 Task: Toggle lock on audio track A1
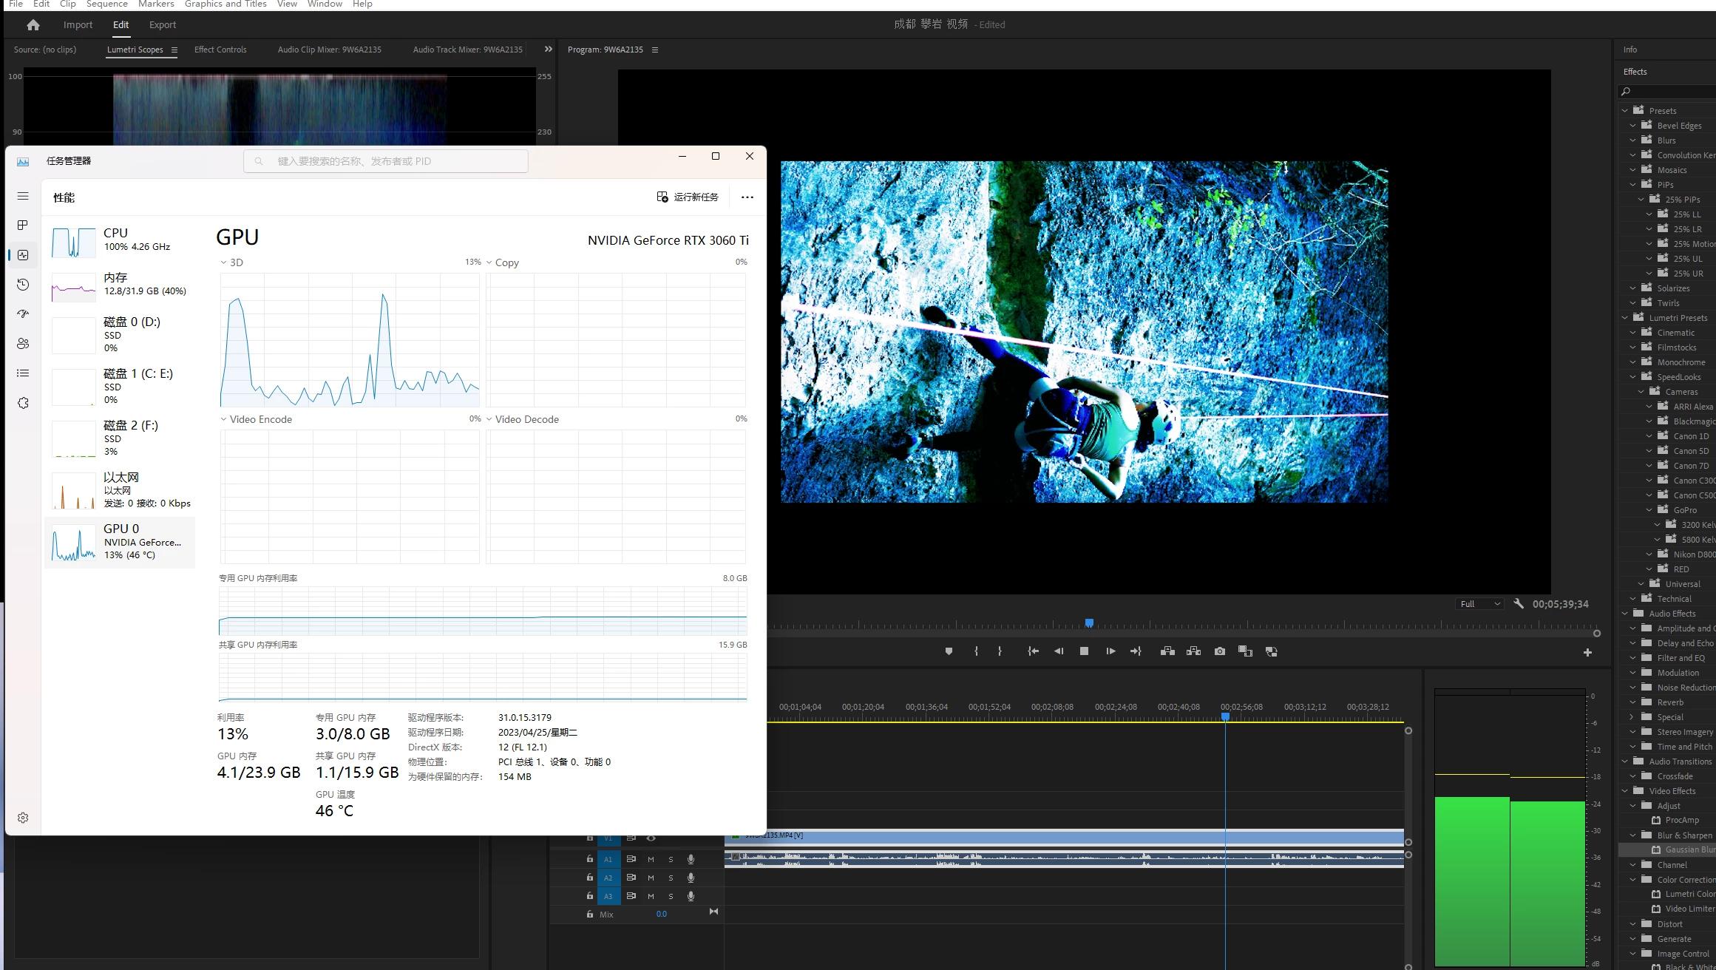tap(589, 859)
